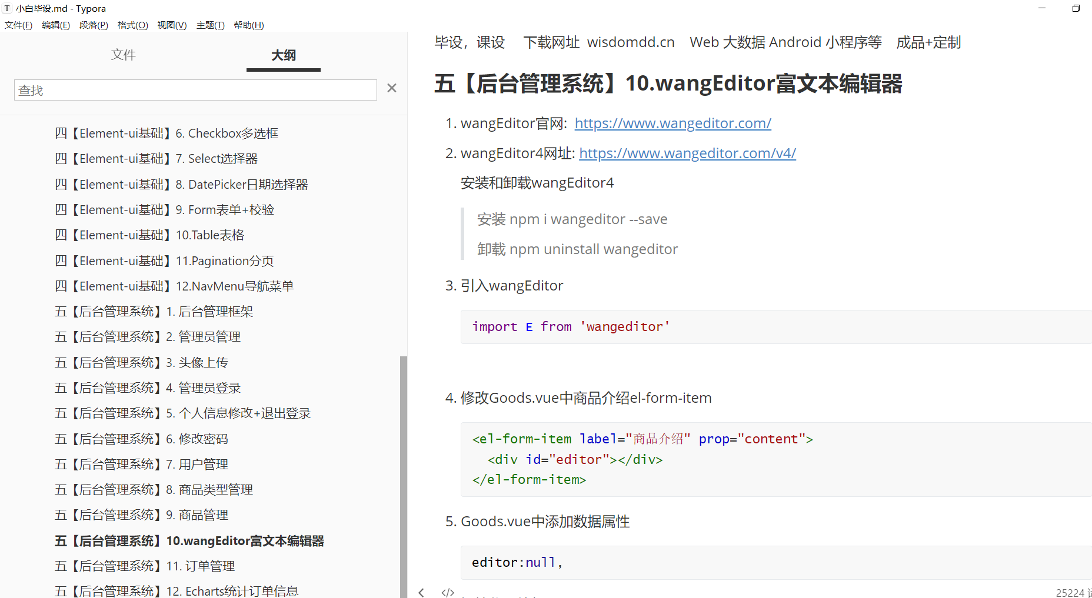Open the wangeditor.com/v4/ link
This screenshot has width=1092, height=598.
687,153
